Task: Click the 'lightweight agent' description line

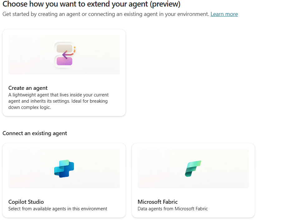Action: 58,95
